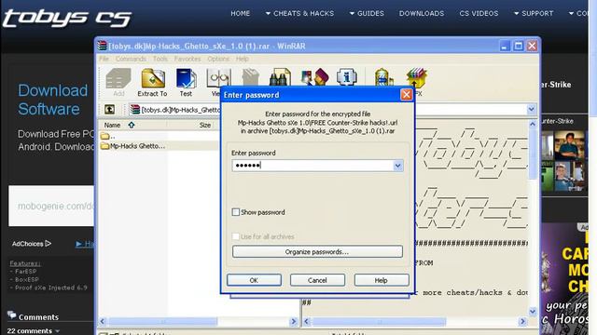Toggle the Show password checkbox
This screenshot has height=335, width=597.
(236, 212)
